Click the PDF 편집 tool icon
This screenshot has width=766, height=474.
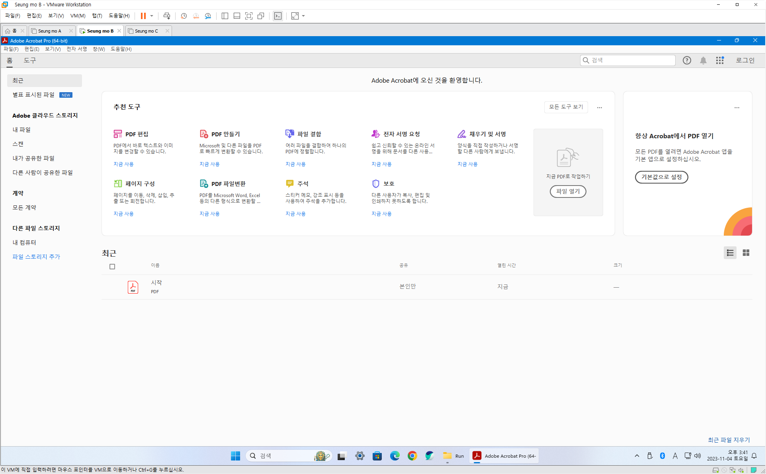coord(117,134)
